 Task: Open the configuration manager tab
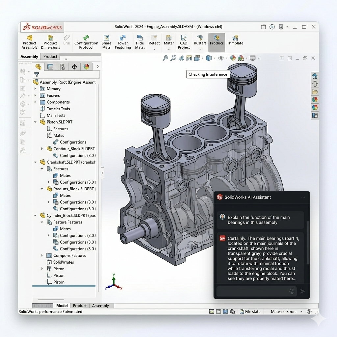click(62, 66)
